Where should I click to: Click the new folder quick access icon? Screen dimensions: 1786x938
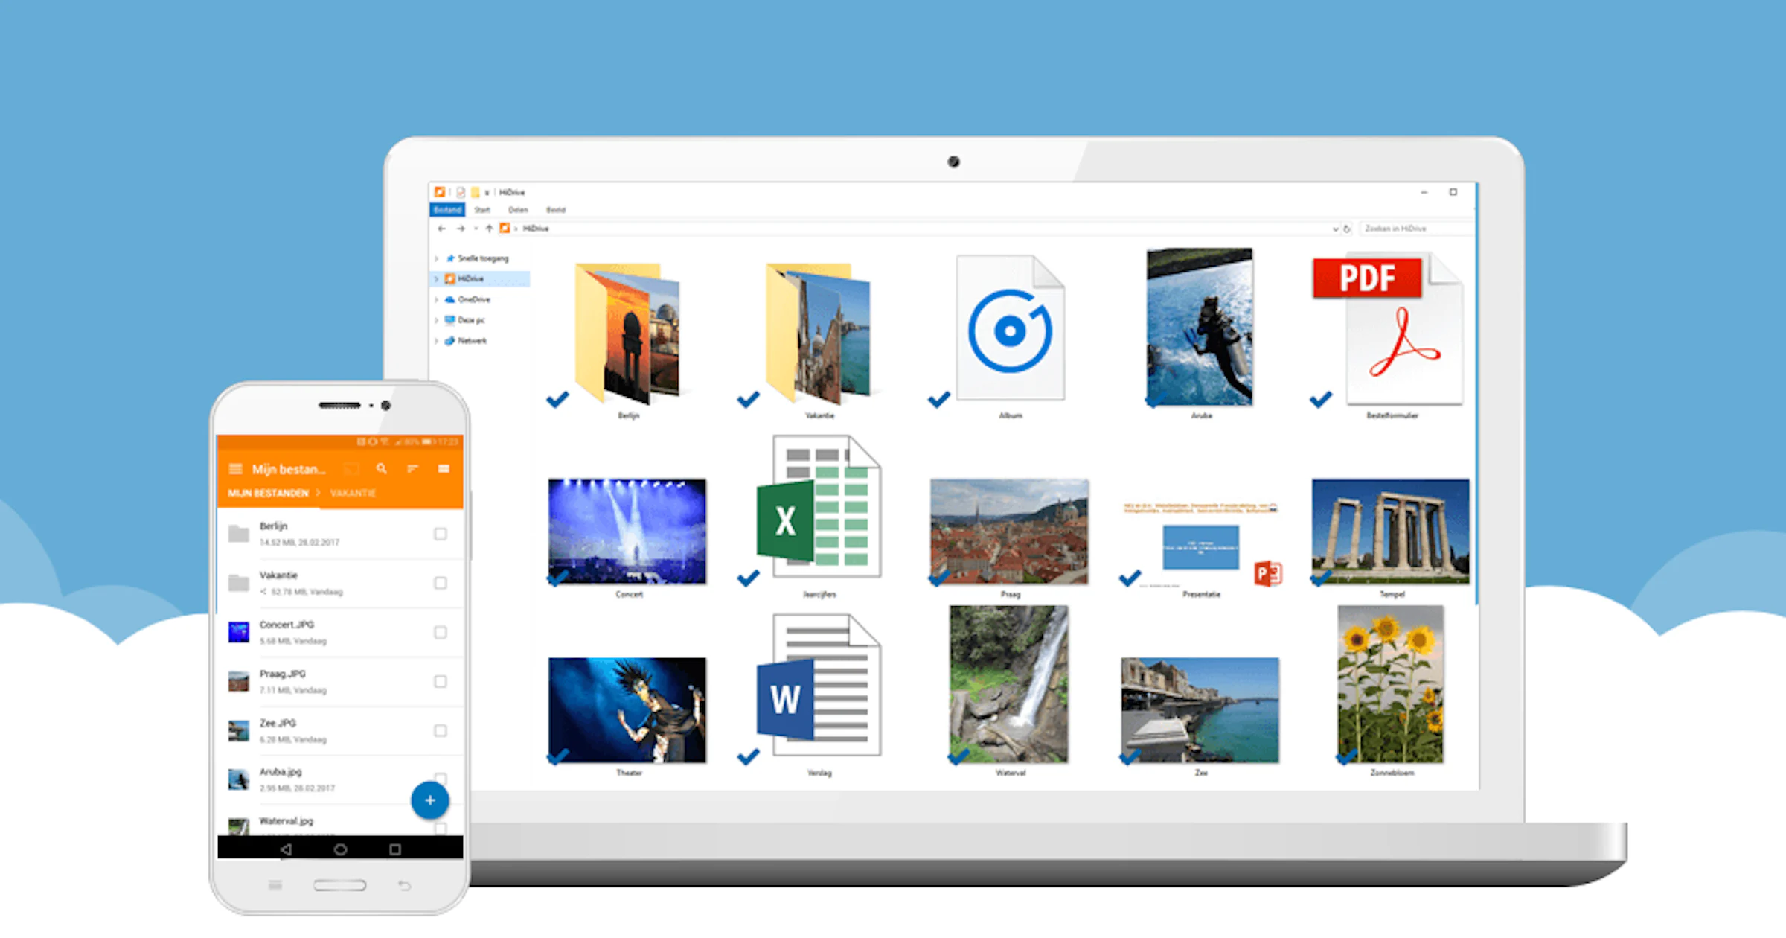tap(475, 192)
